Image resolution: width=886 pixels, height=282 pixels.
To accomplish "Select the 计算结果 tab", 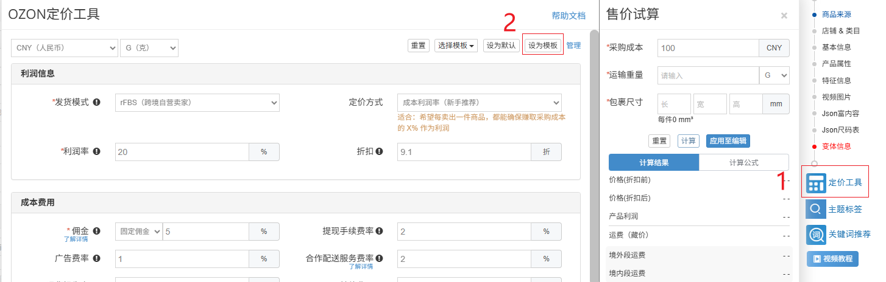I will pyautogui.click(x=654, y=163).
